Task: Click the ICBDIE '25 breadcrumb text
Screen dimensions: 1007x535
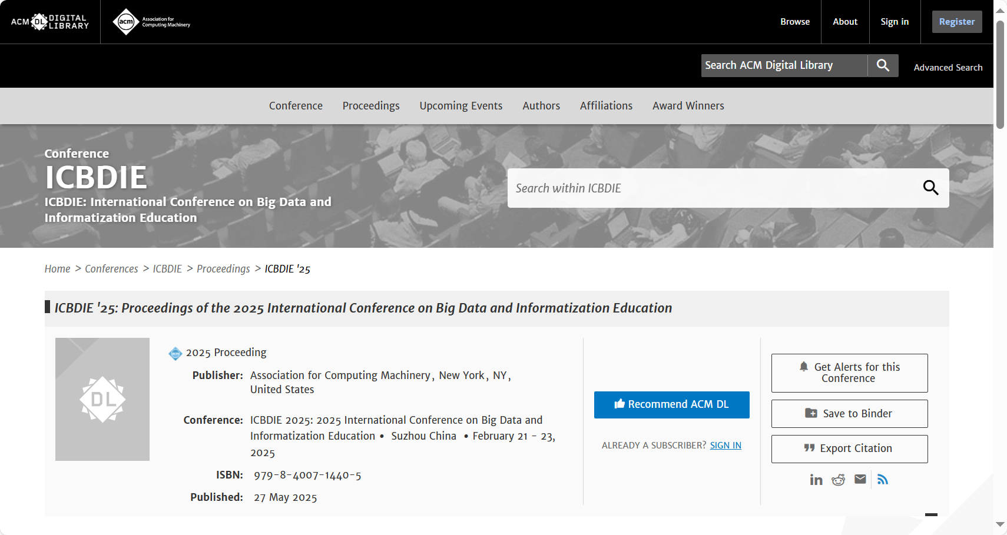Action: [x=287, y=269]
